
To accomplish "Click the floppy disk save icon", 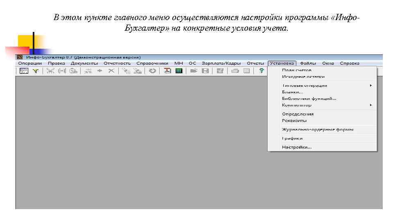I will [x=205, y=71].
